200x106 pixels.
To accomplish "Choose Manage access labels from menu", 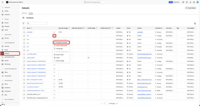I will 61,43.
